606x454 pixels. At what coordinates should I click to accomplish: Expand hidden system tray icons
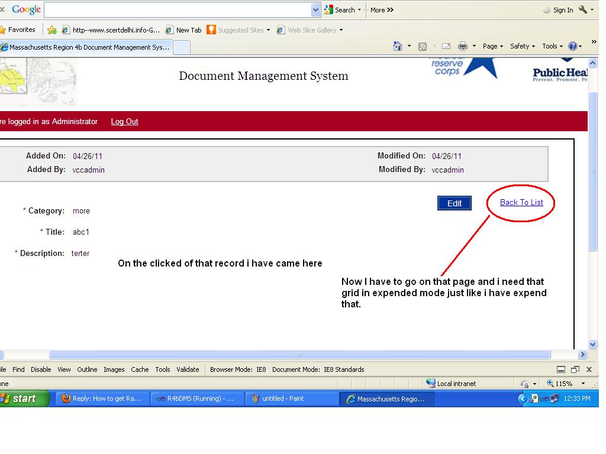coord(522,398)
